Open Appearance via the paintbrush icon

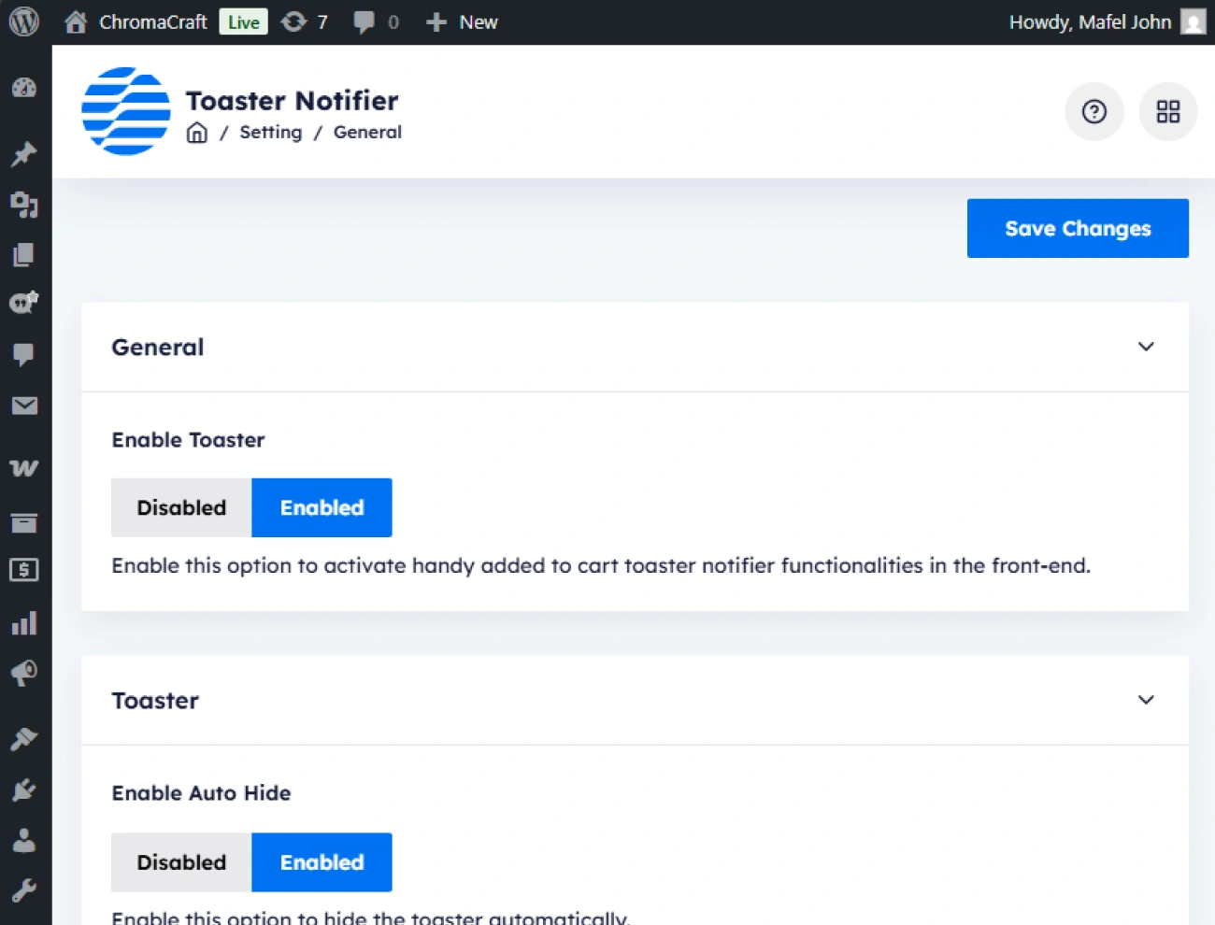click(24, 739)
